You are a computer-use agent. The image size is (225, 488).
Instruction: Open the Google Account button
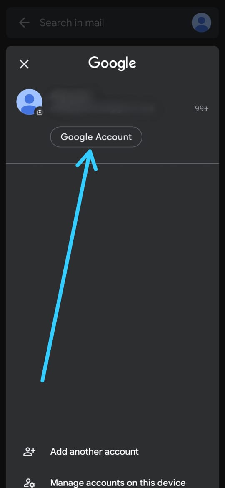pyautogui.click(x=96, y=137)
